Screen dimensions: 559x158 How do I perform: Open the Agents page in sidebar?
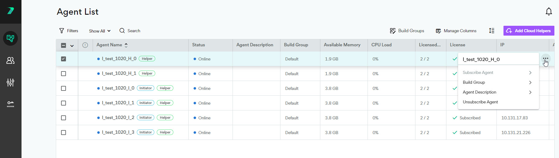click(10, 38)
